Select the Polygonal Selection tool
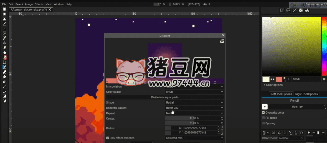The width and height of the screenshot is (327, 143). tap(4, 19)
